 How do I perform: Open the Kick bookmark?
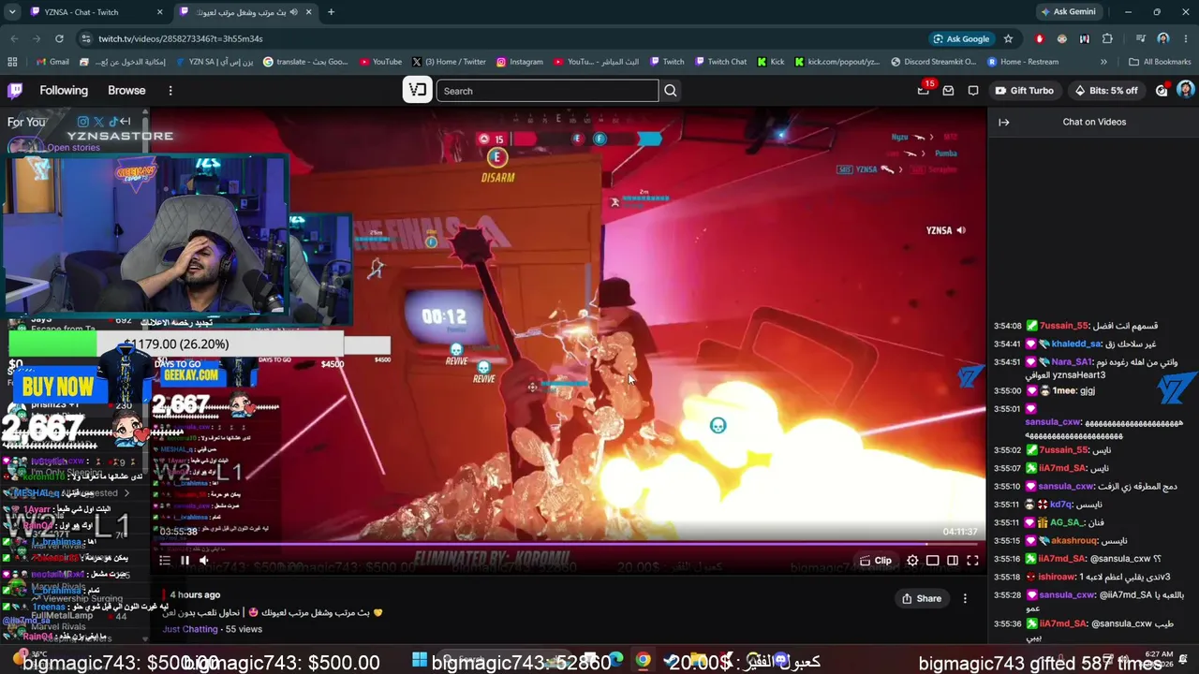coord(771,62)
